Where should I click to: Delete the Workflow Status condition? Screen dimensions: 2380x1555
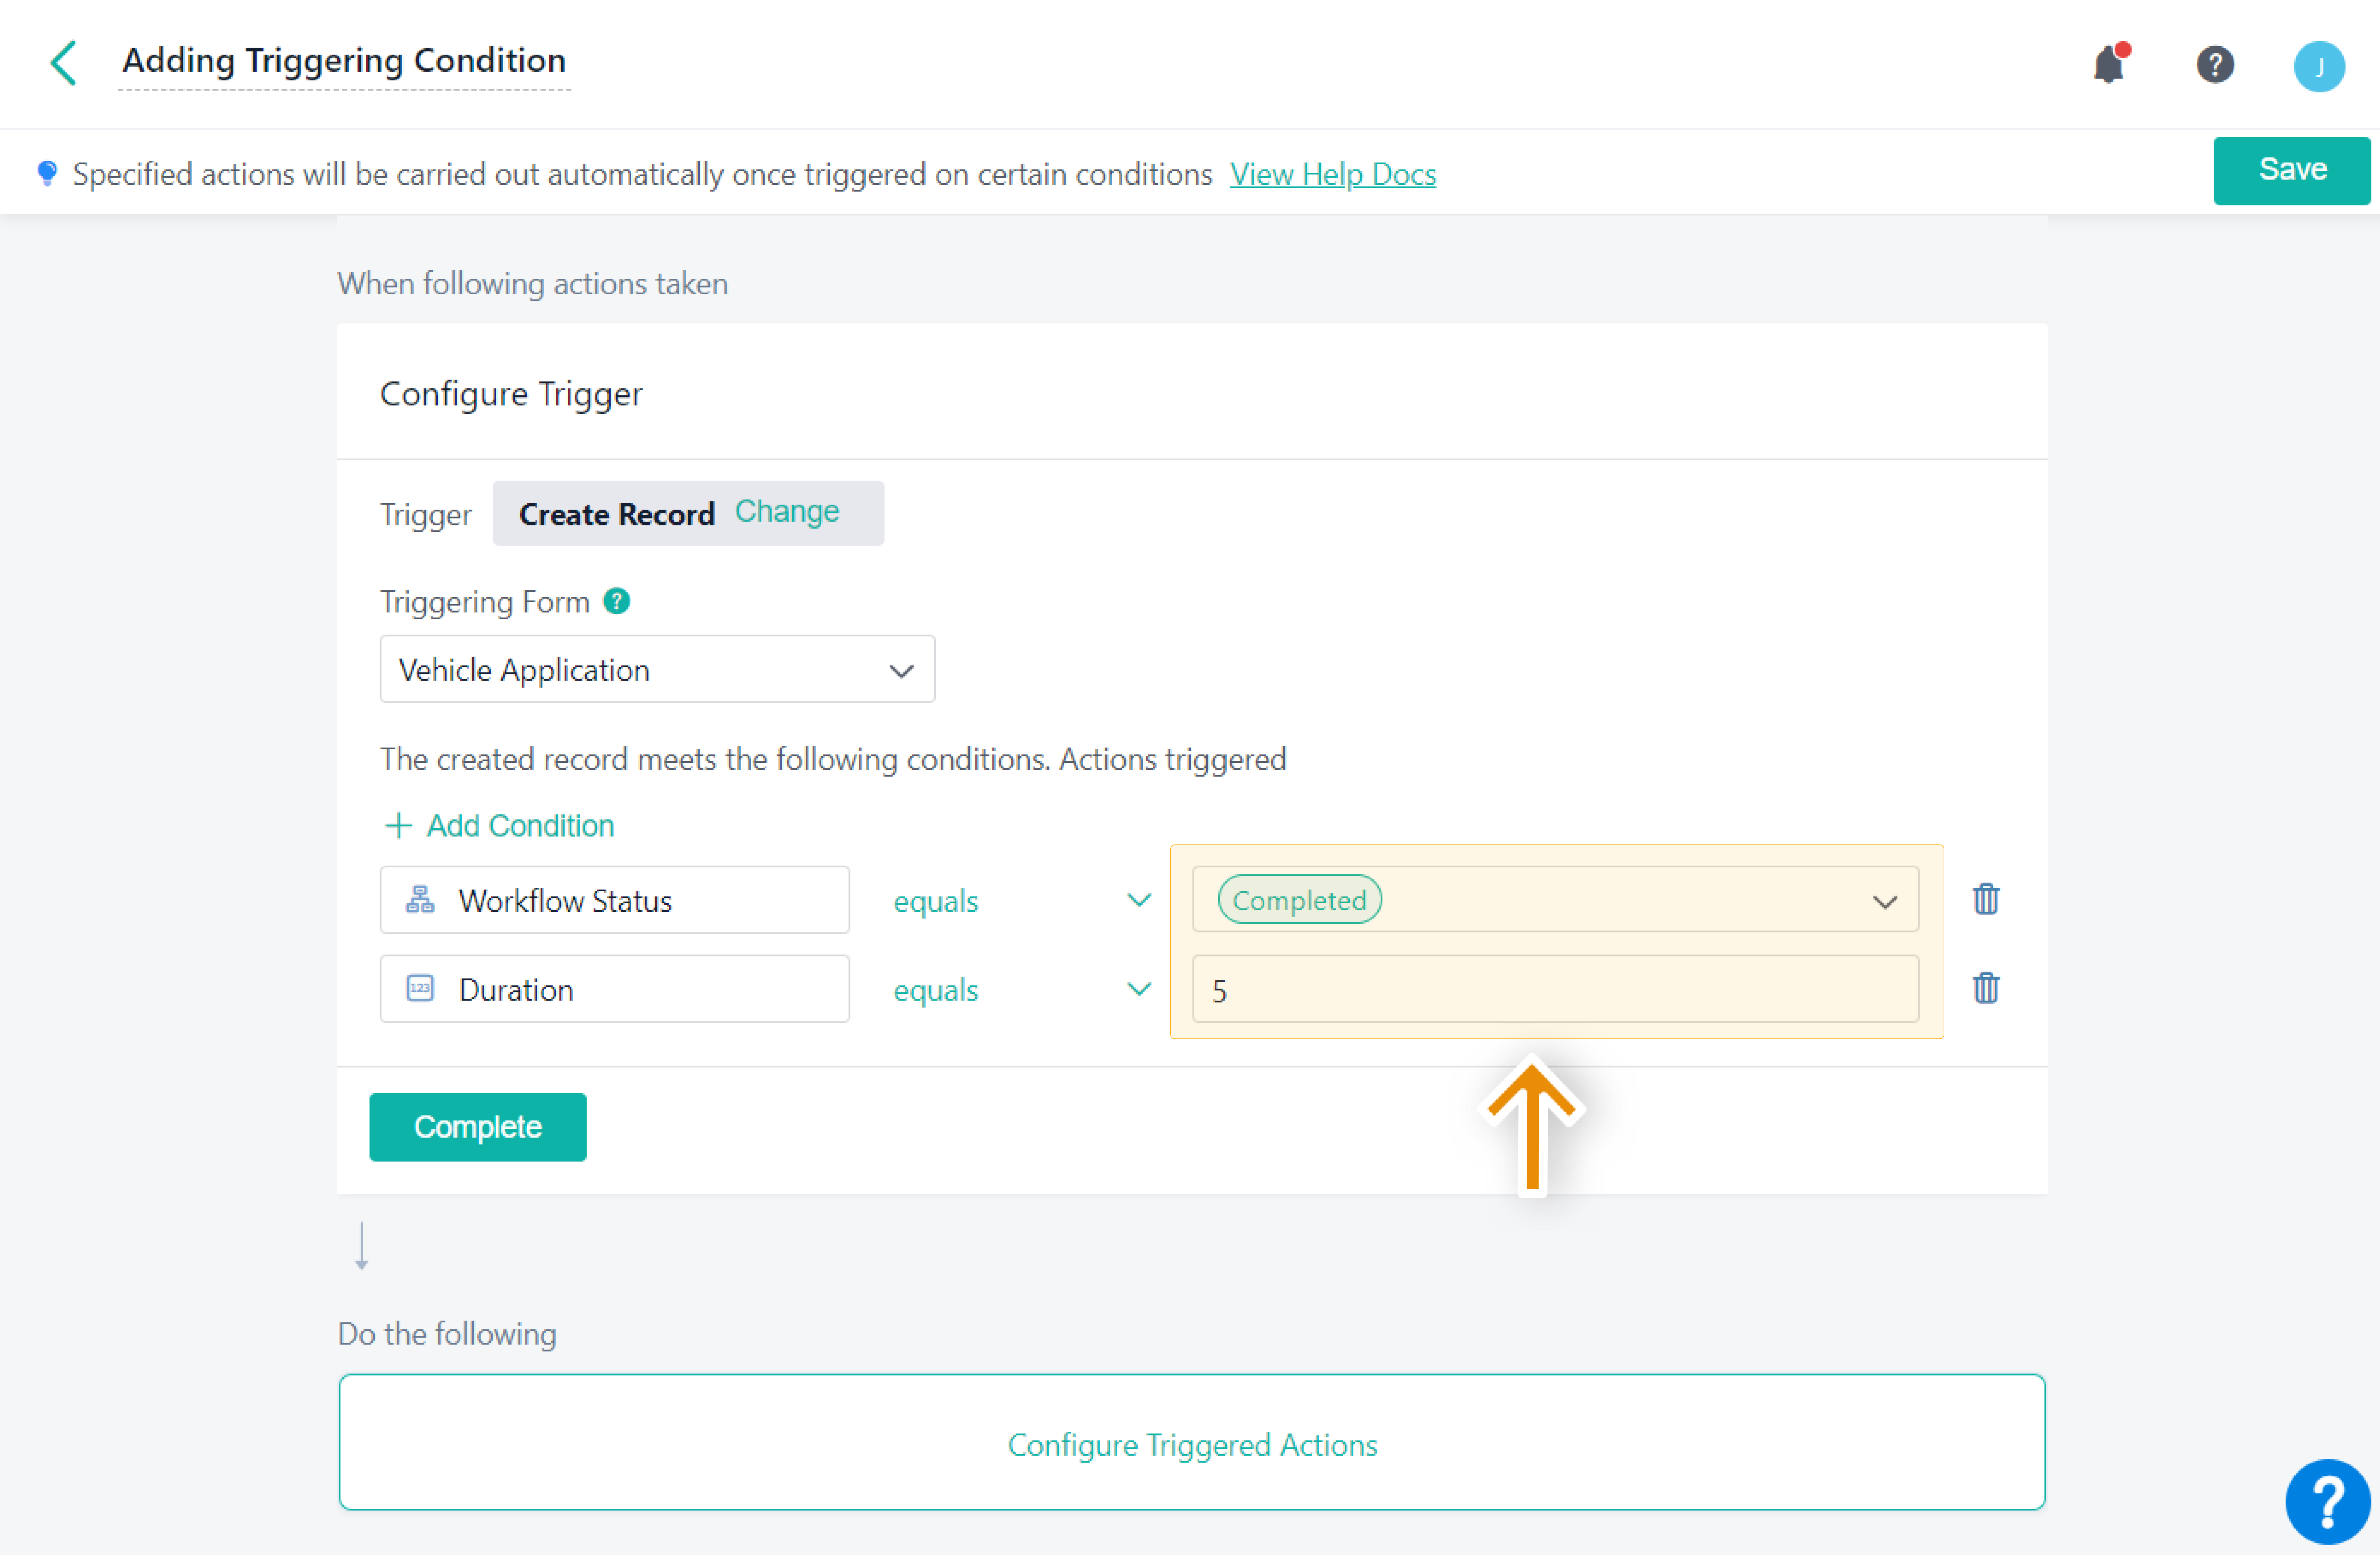(1986, 899)
